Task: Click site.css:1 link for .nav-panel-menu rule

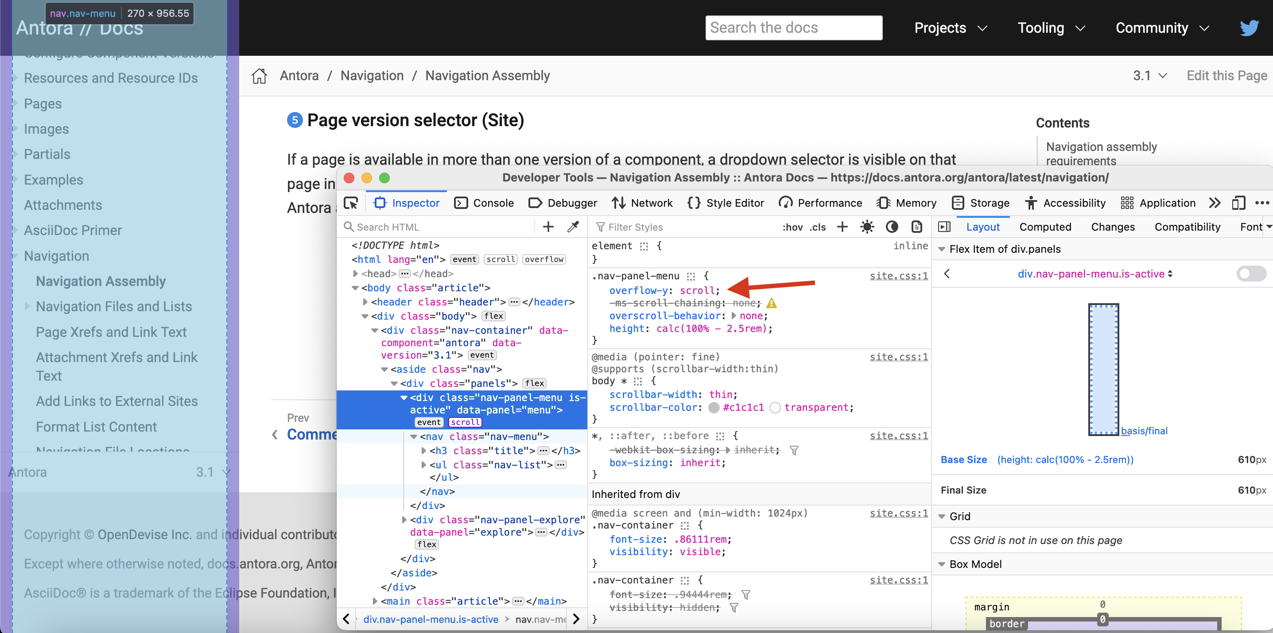Action: pyautogui.click(x=898, y=276)
